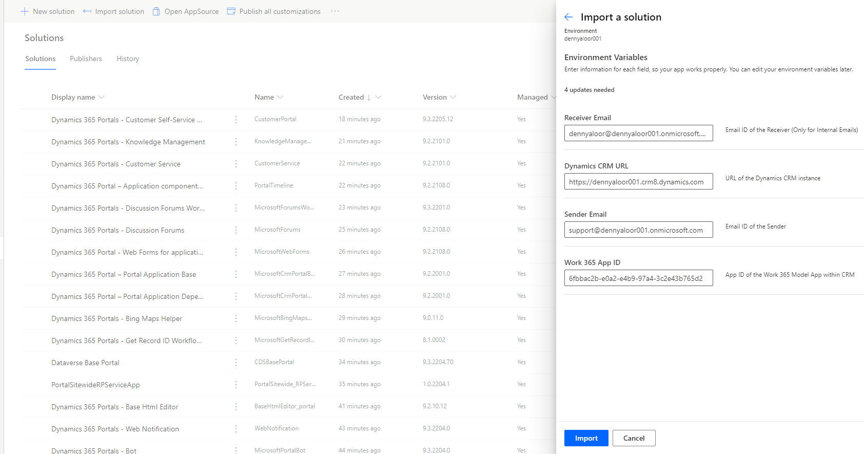
Task: Open options menu for Customer Self-Service row
Action: point(236,120)
